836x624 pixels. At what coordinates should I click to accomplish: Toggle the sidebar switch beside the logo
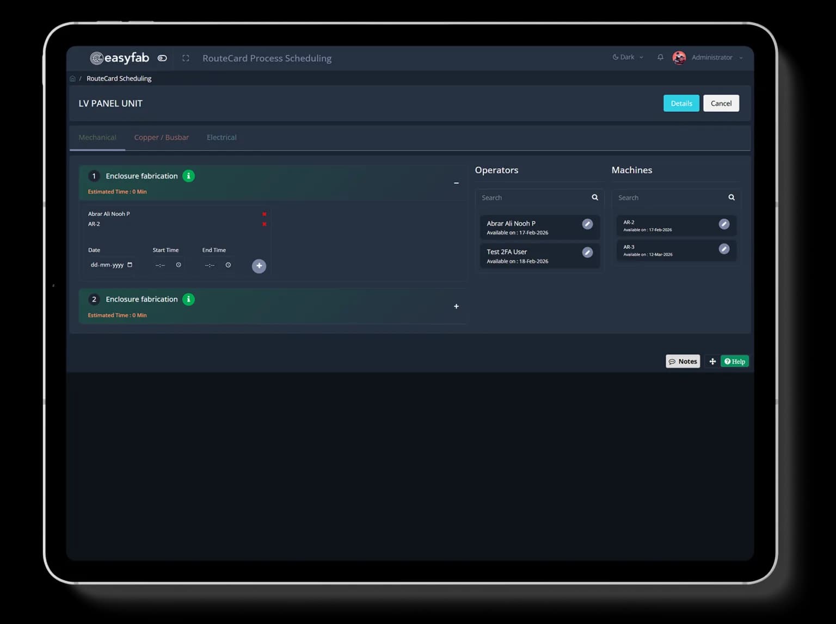pyautogui.click(x=162, y=58)
